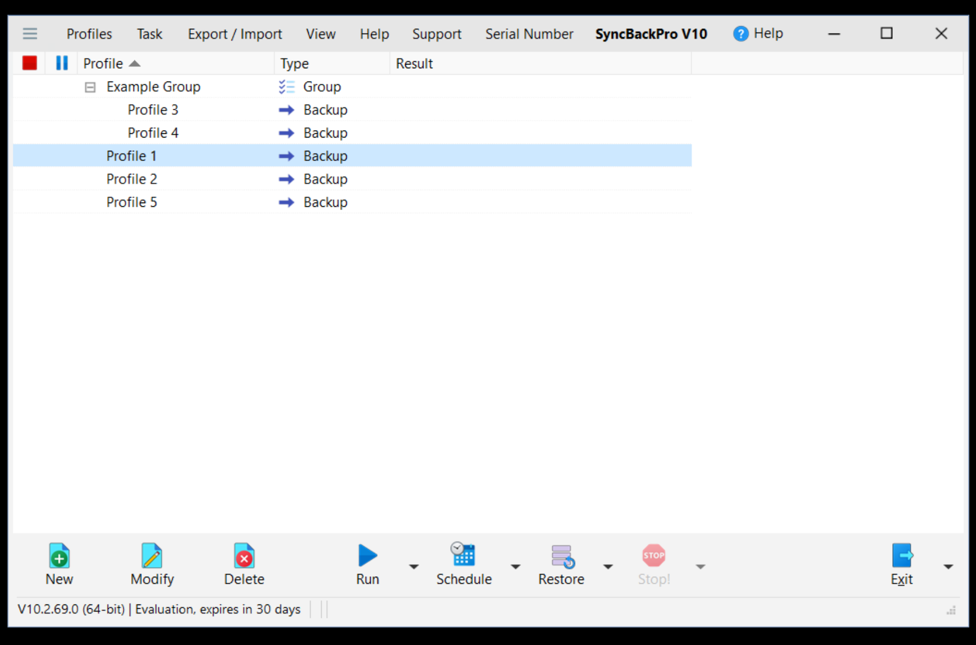Open the Serial Number menu
The image size is (976, 645).
(x=529, y=34)
